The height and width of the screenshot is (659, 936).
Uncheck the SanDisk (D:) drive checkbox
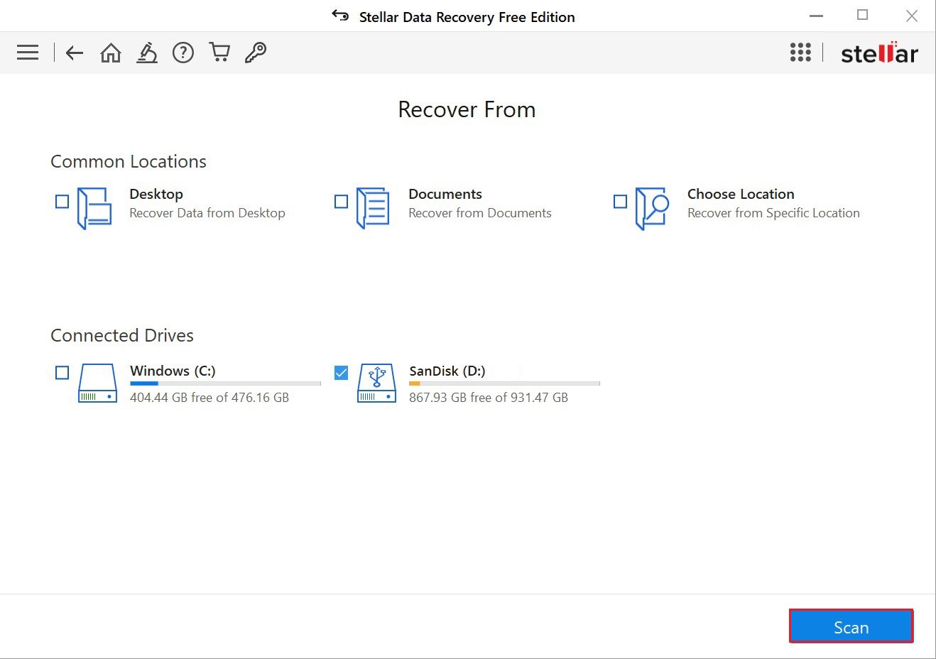342,373
